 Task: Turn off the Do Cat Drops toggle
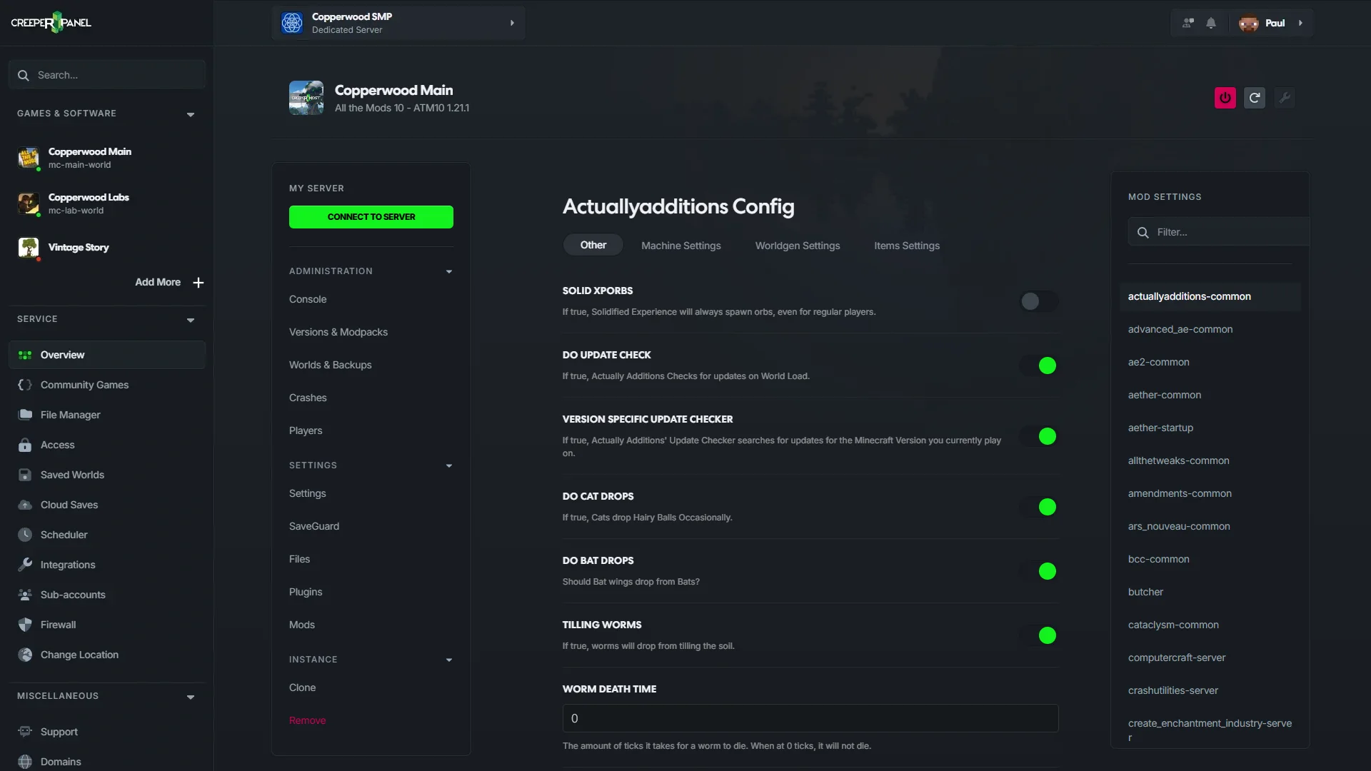point(1039,507)
